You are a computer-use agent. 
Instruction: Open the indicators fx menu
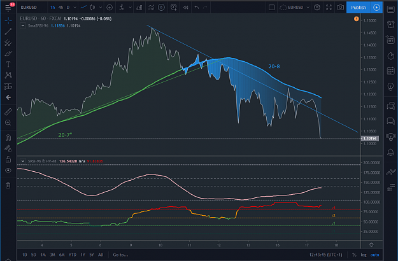coord(122,8)
